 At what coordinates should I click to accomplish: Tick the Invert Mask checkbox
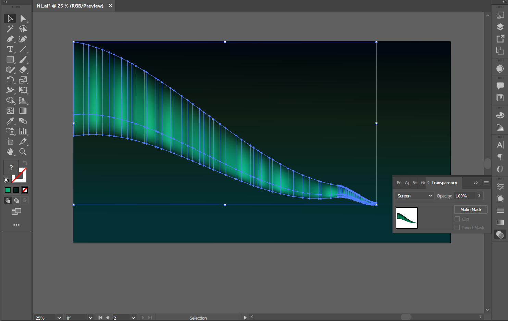(x=457, y=228)
